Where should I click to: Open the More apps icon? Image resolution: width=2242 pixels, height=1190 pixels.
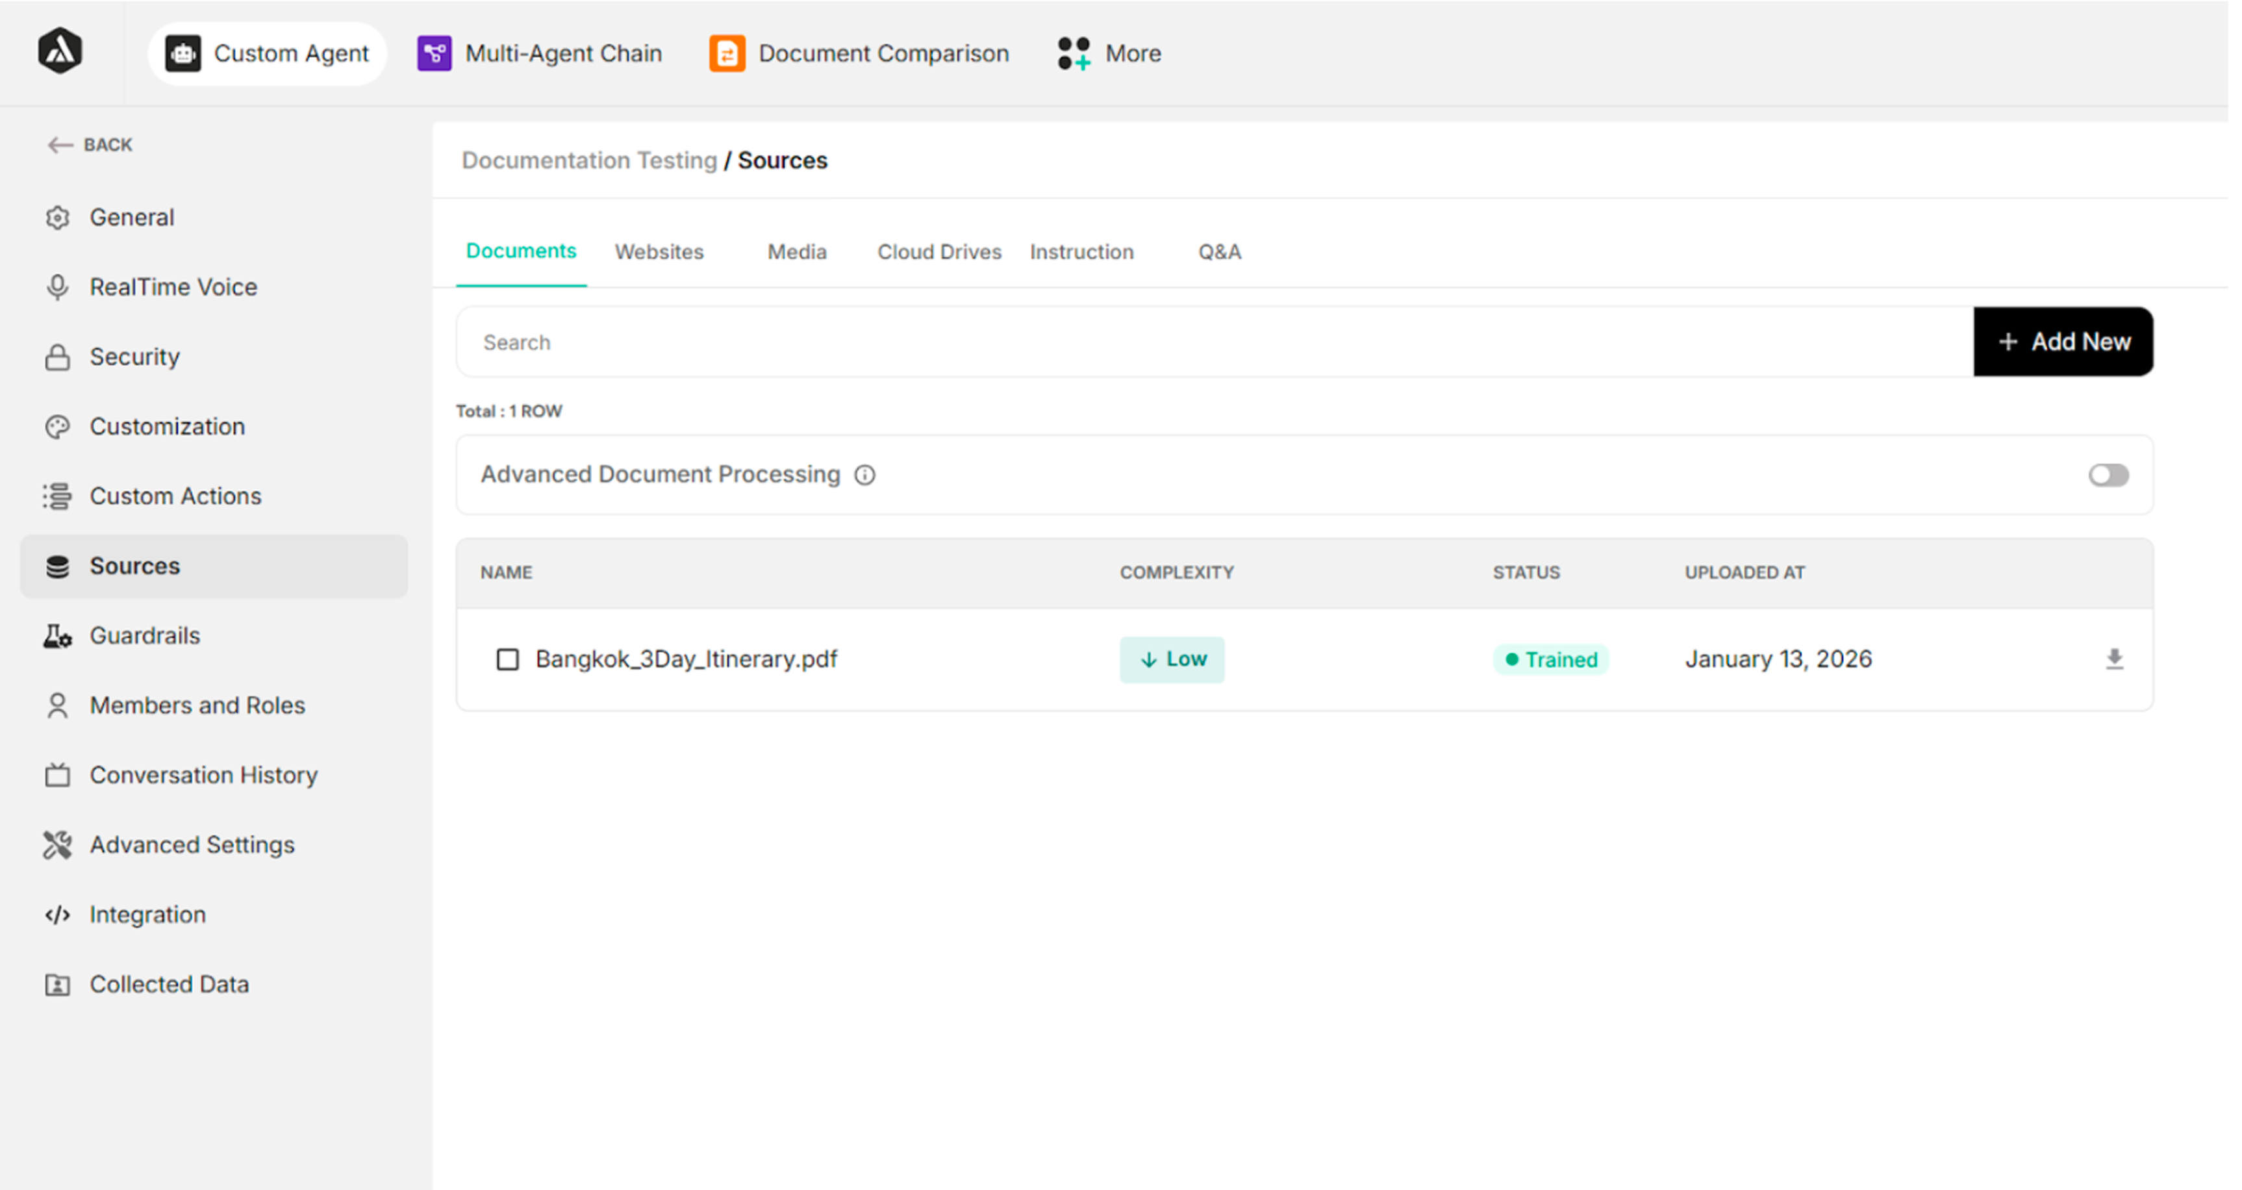(1074, 53)
